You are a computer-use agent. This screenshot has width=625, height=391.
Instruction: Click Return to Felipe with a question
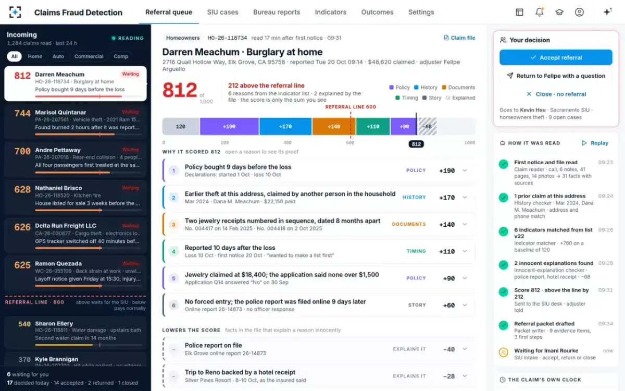pos(556,76)
